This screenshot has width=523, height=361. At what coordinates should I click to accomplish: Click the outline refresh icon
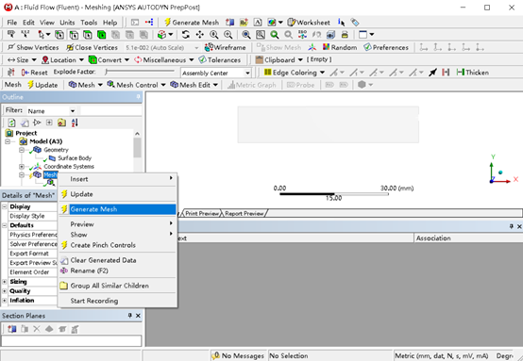tap(11, 123)
